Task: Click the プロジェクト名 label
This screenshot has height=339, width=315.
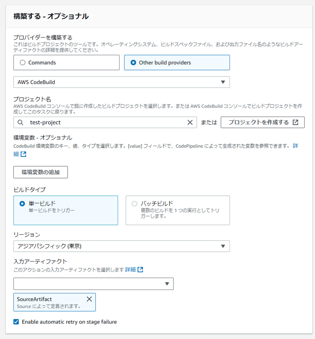Action: pyautogui.click(x=32, y=99)
